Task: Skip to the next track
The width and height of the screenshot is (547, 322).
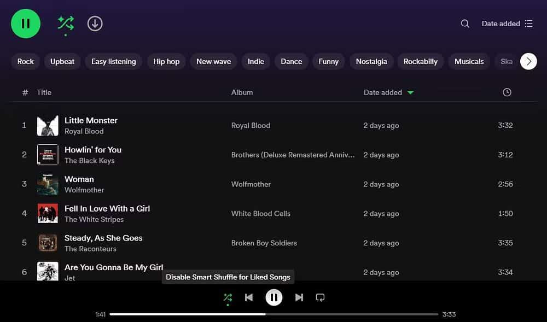Action: click(299, 297)
